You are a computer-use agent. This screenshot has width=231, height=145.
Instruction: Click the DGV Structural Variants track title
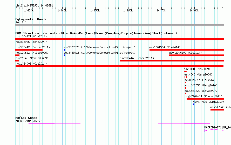point(96,33)
